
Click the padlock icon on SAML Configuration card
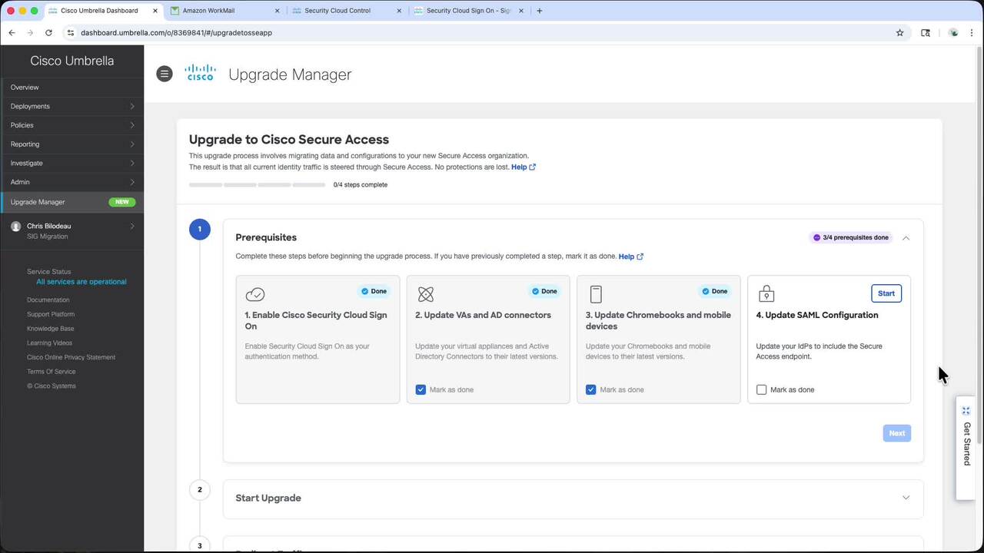(x=766, y=294)
